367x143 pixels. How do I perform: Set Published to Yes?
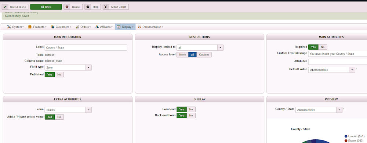tap(50, 74)
